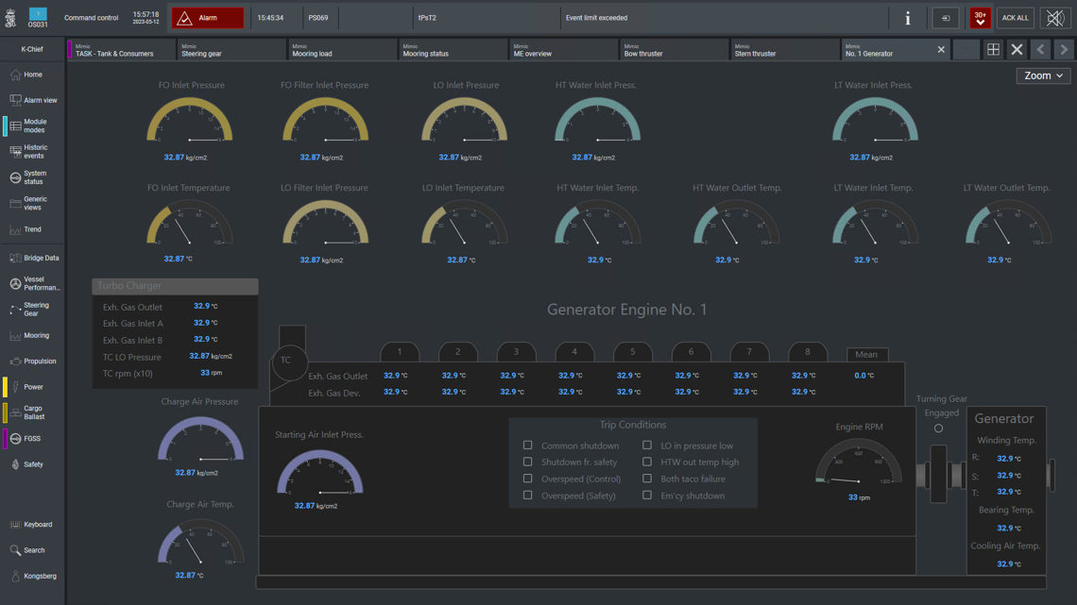Open the grid layout view icon

click(993, 50)
